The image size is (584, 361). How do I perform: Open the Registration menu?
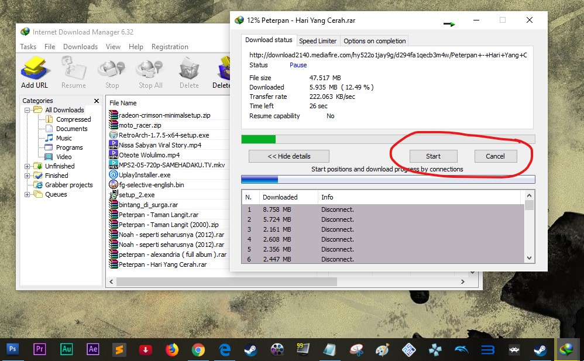pos(170,47)
